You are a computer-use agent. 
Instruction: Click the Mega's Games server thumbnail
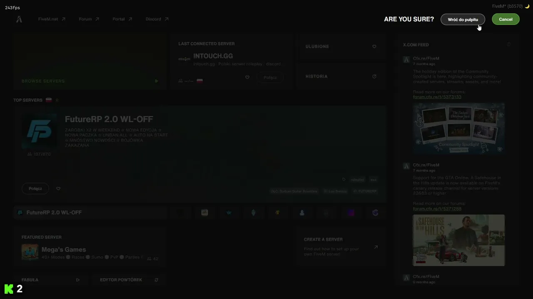[x=30, y=252]
